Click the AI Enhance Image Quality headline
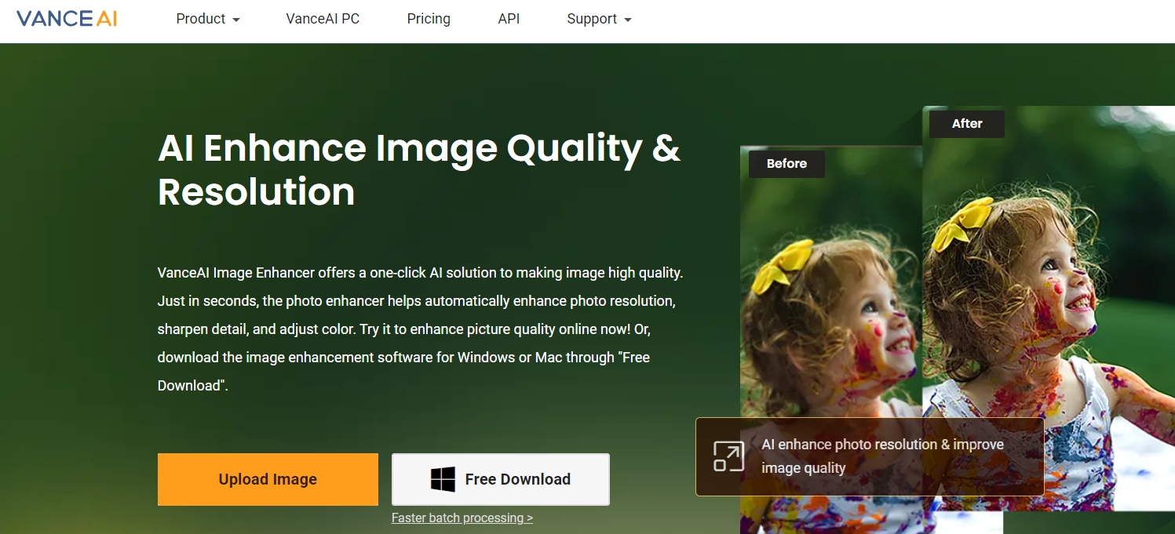 (419, 169)
